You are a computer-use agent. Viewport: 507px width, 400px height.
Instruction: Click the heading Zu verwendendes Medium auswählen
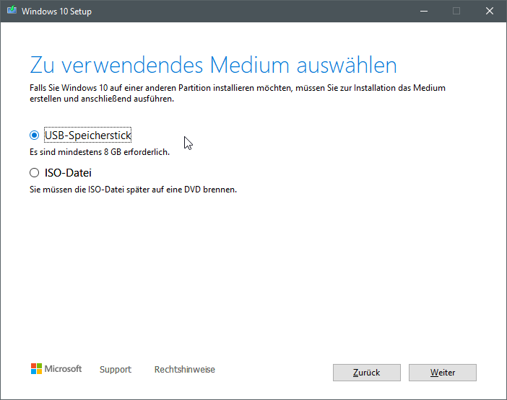tap(213, 65)
